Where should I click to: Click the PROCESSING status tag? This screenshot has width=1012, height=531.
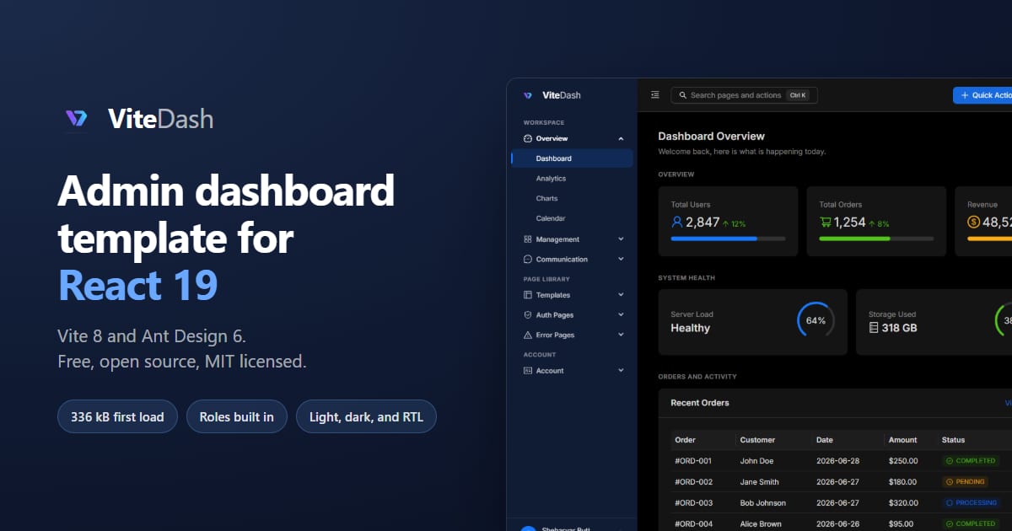971,503
